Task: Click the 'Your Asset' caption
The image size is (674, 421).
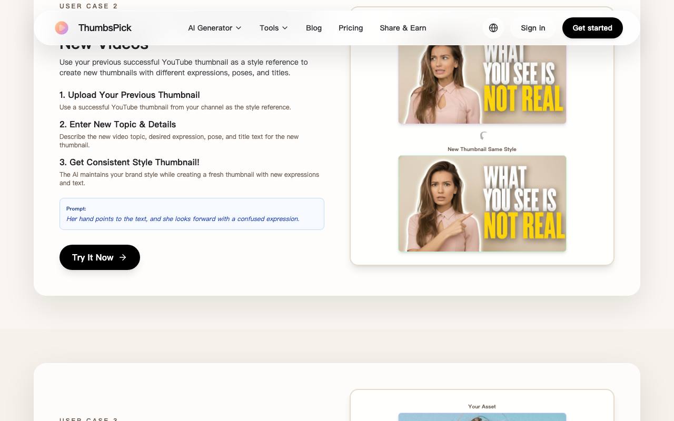Action: (x=482, y=406)
